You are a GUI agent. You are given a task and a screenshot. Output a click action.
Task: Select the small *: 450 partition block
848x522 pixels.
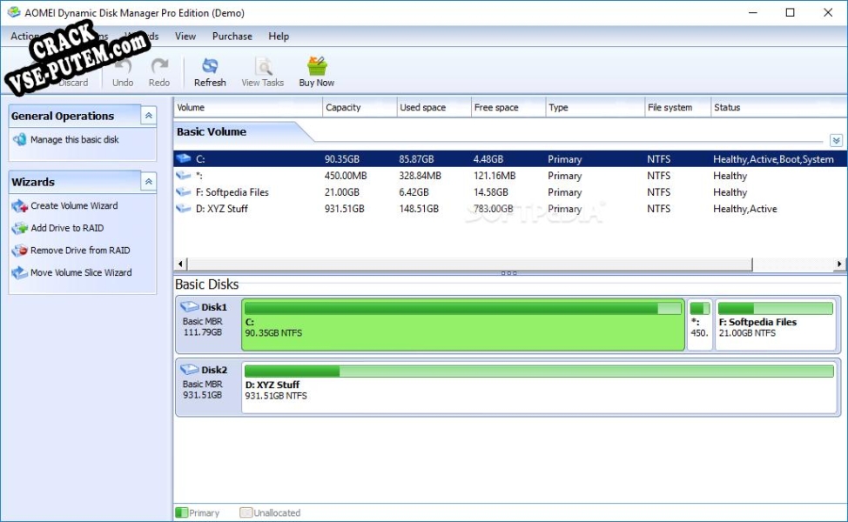tap(699, 325)
